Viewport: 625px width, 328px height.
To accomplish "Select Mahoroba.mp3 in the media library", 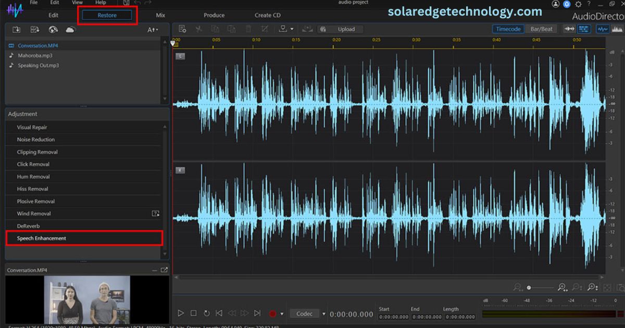I will tap(84, 55).
